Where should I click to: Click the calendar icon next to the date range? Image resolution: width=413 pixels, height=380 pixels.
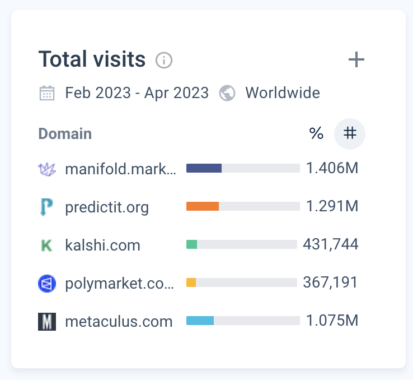(x=47, y=93)
